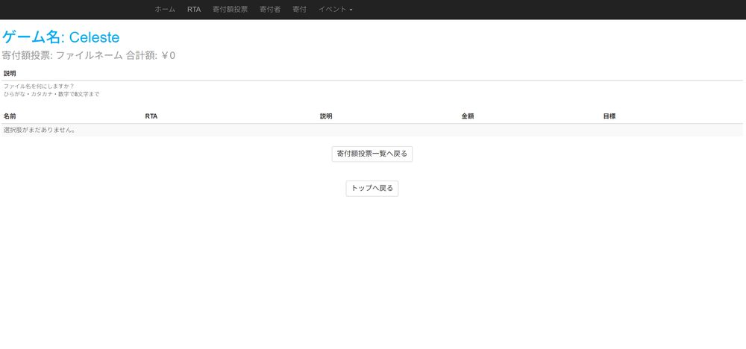Click 寄付額投票一覧へ戻る button
The height and width of the screenshot is (349, 746).
(372, 154)
